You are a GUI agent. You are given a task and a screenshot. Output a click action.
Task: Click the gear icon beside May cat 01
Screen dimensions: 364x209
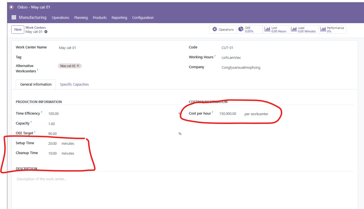click(46, 32)
